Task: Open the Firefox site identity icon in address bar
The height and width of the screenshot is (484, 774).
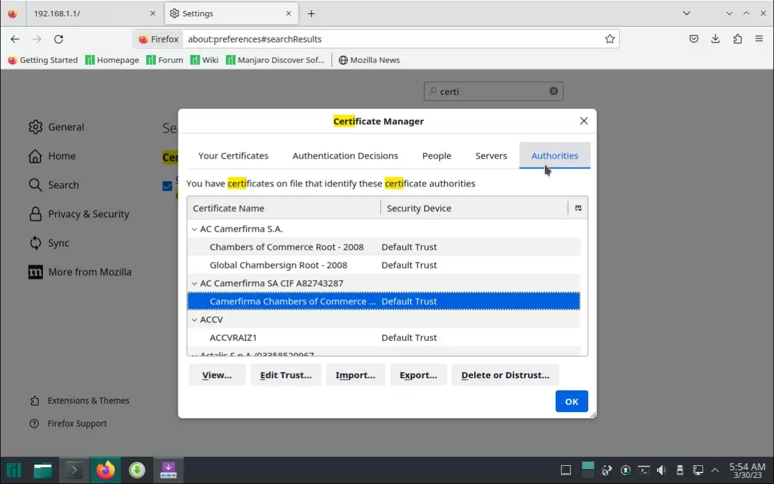Action: [x=158, y=39]
